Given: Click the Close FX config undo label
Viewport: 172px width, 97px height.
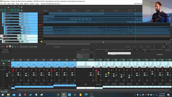Looking at the screenshot, I should [51, 4].
